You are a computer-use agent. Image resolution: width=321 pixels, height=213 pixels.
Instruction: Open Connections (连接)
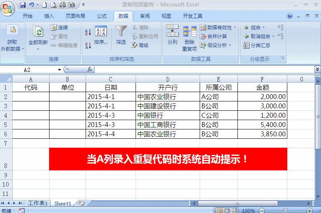(59, 28)
